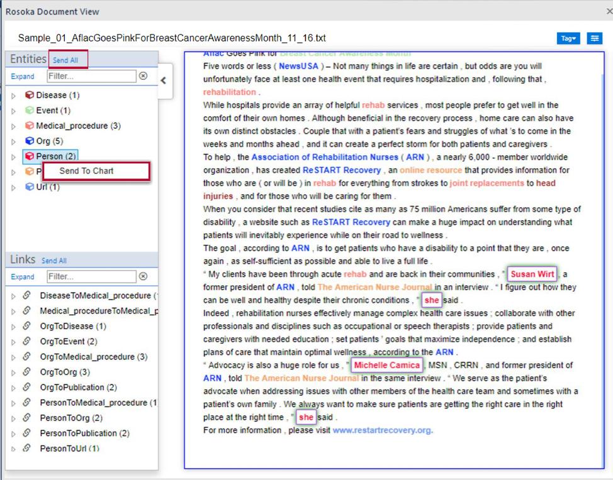Click the Url entity cube icon
Image resolution: width=613 pixels, height=480 pixels.
[x=29, y=187]
